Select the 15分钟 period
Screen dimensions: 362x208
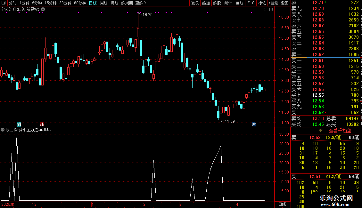click(50, 3)
